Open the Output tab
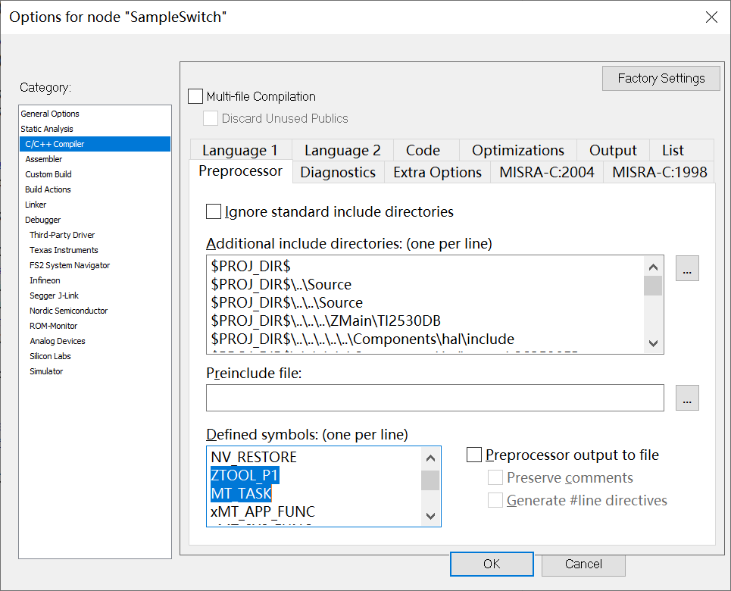 [x=613, y=150]
